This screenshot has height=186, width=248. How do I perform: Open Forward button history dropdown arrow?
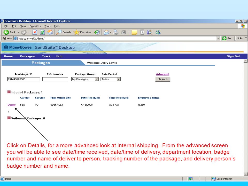(x=29, y=32)
